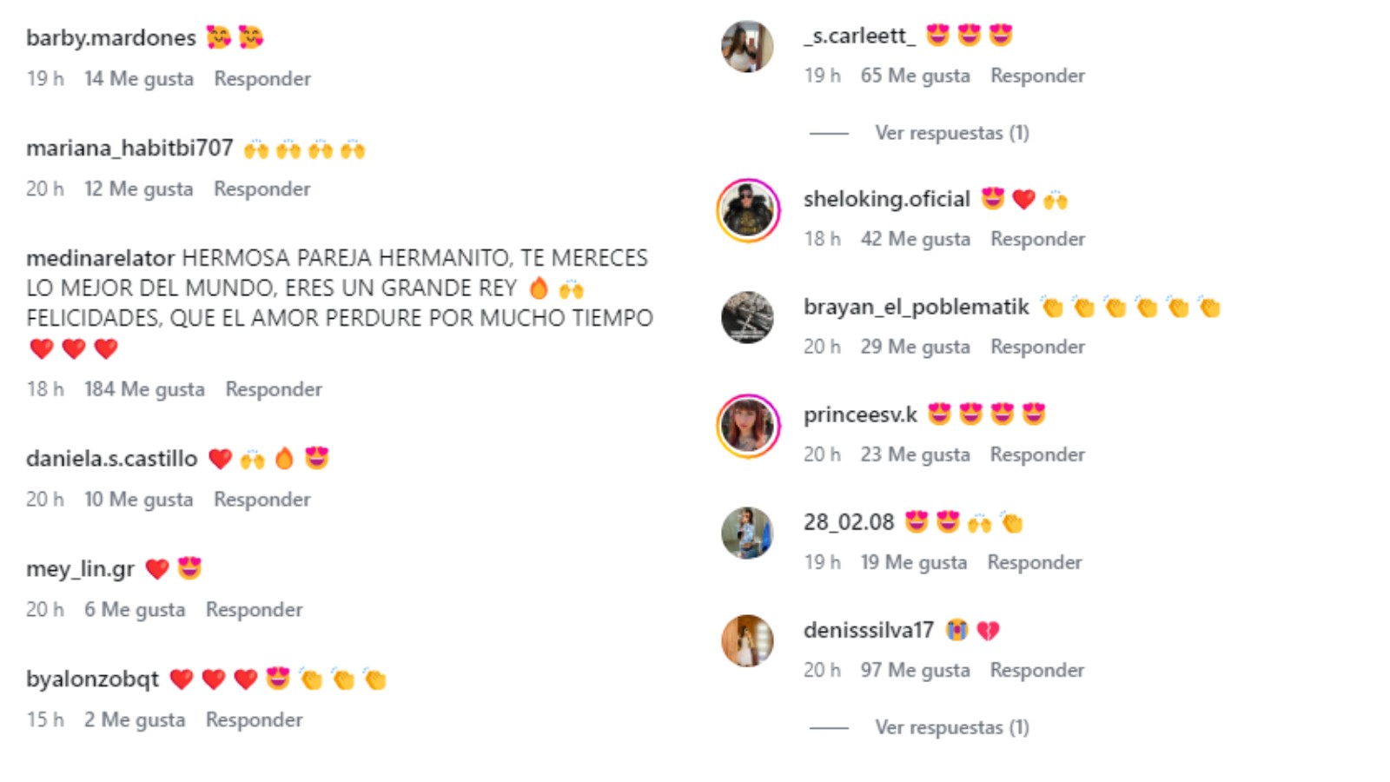Viewport: 1390px width, 782px height.
Task: Open medinarelator username link
Action: (101, 258)
